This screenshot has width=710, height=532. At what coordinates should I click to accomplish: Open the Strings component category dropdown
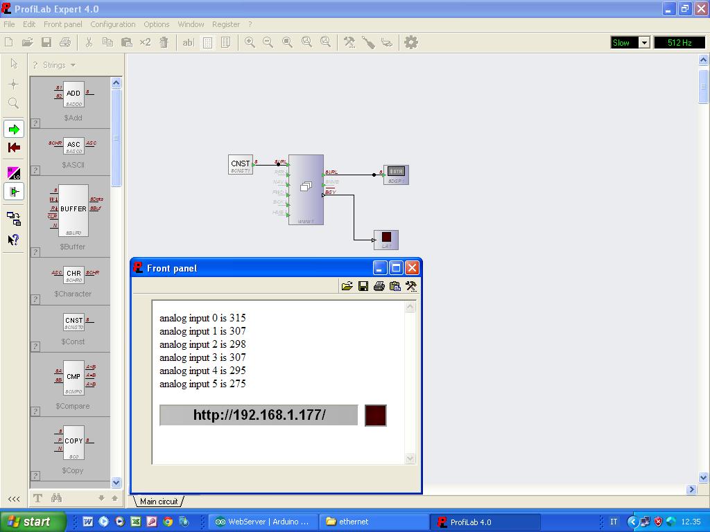[59, 65]
